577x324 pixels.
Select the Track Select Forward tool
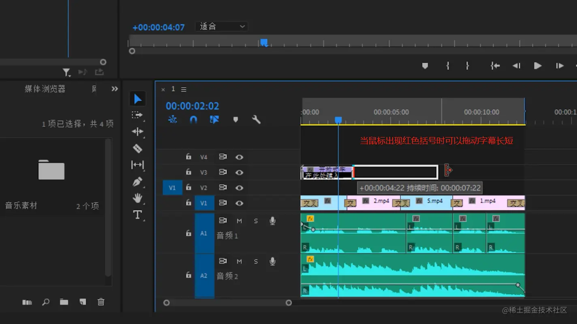[x=137, y=115]
